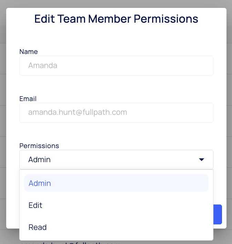Focus the Email field with amanda.hunt address
Screen dimensions: 232x244
click(x=116, y=112)
